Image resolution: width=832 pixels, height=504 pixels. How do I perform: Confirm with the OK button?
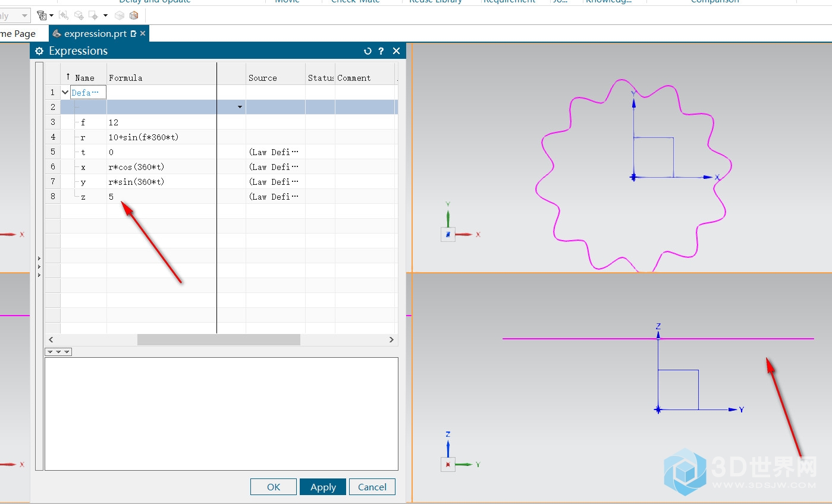[274, 487]
